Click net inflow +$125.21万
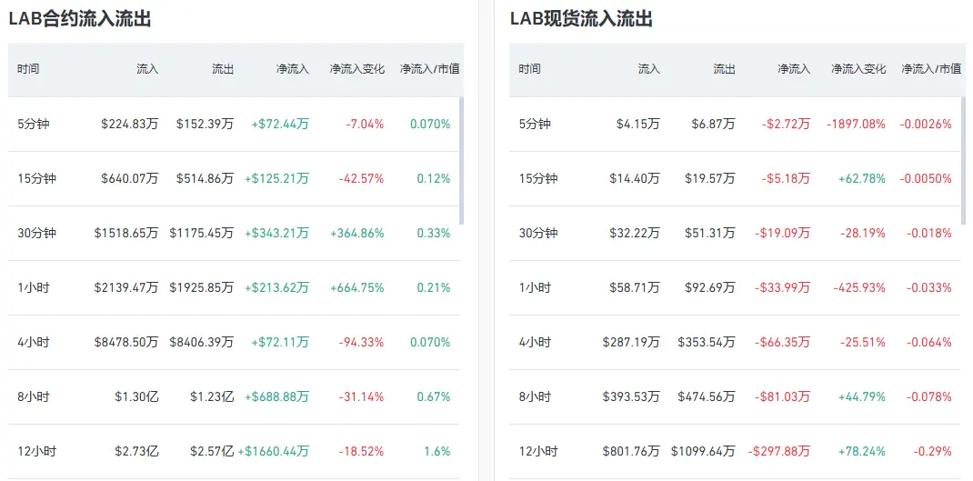This screenshot has width=973, height=481. point(276,179)
